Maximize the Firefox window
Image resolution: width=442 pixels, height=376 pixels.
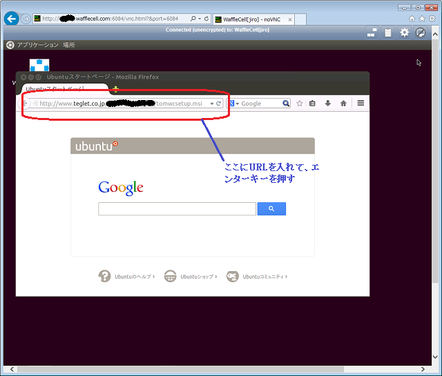[39, 77]
